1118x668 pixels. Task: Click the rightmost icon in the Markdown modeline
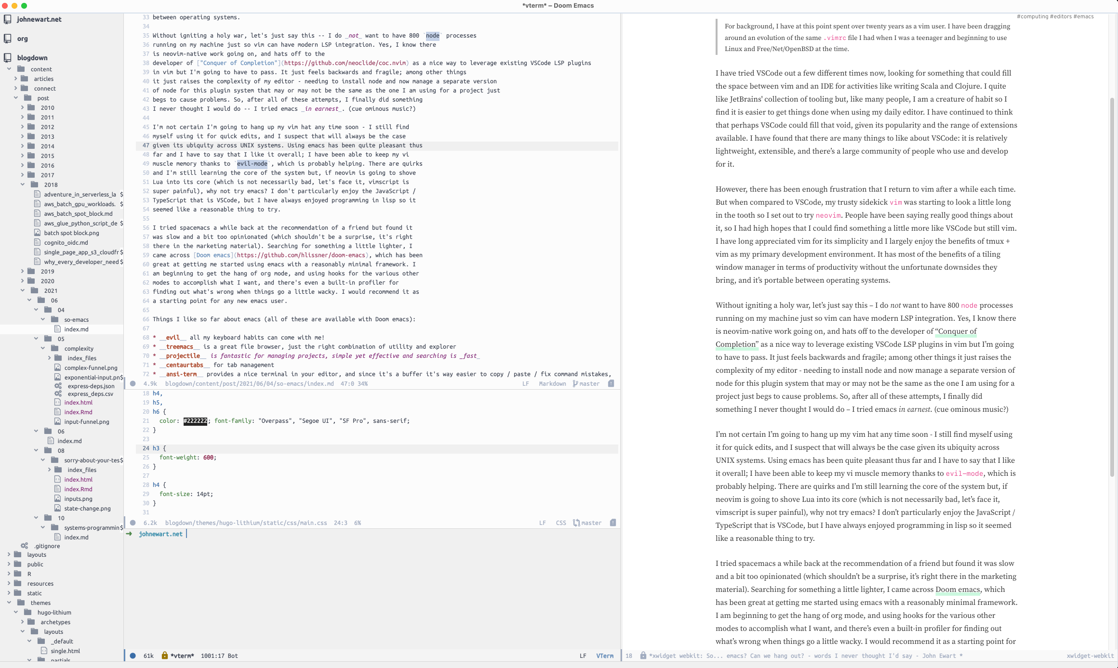[x=611, y=384]
